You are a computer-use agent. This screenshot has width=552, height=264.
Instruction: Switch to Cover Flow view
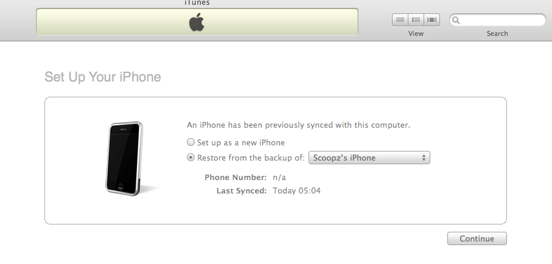[431, 20]
